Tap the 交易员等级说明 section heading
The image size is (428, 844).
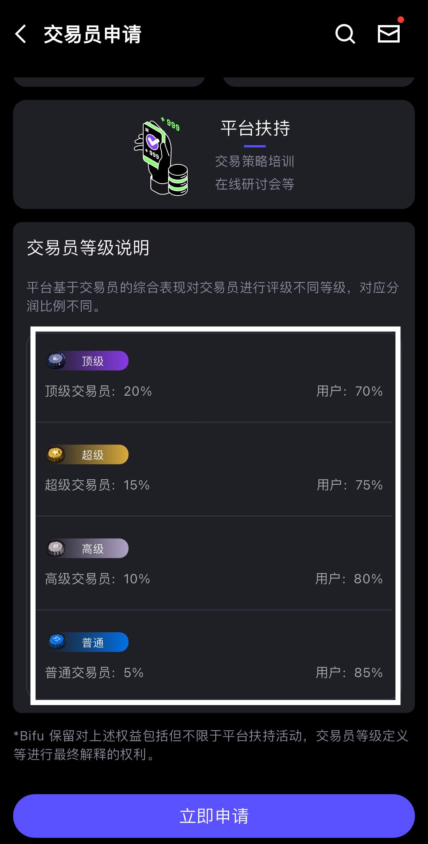[88, 248]
